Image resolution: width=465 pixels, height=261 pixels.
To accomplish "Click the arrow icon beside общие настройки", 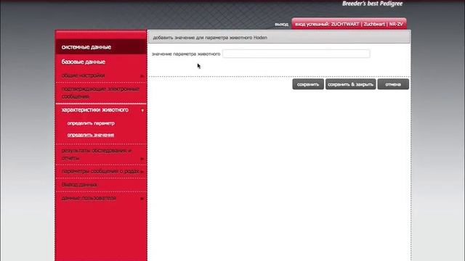I will coord(142,76).
